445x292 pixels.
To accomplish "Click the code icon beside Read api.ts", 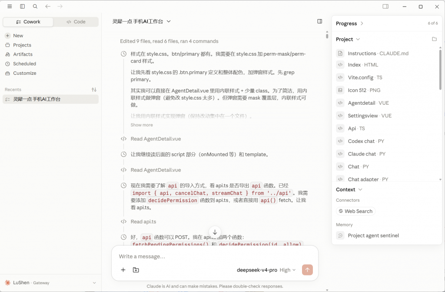I will 123,222.
